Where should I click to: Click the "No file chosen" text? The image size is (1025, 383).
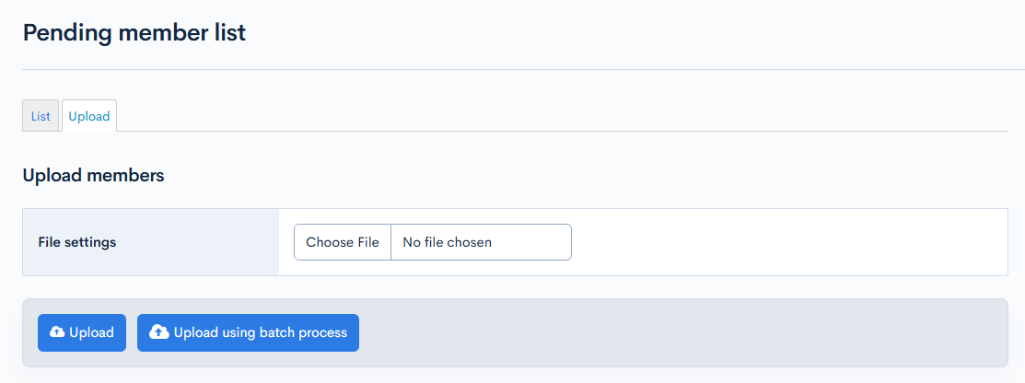coord(448,242)
